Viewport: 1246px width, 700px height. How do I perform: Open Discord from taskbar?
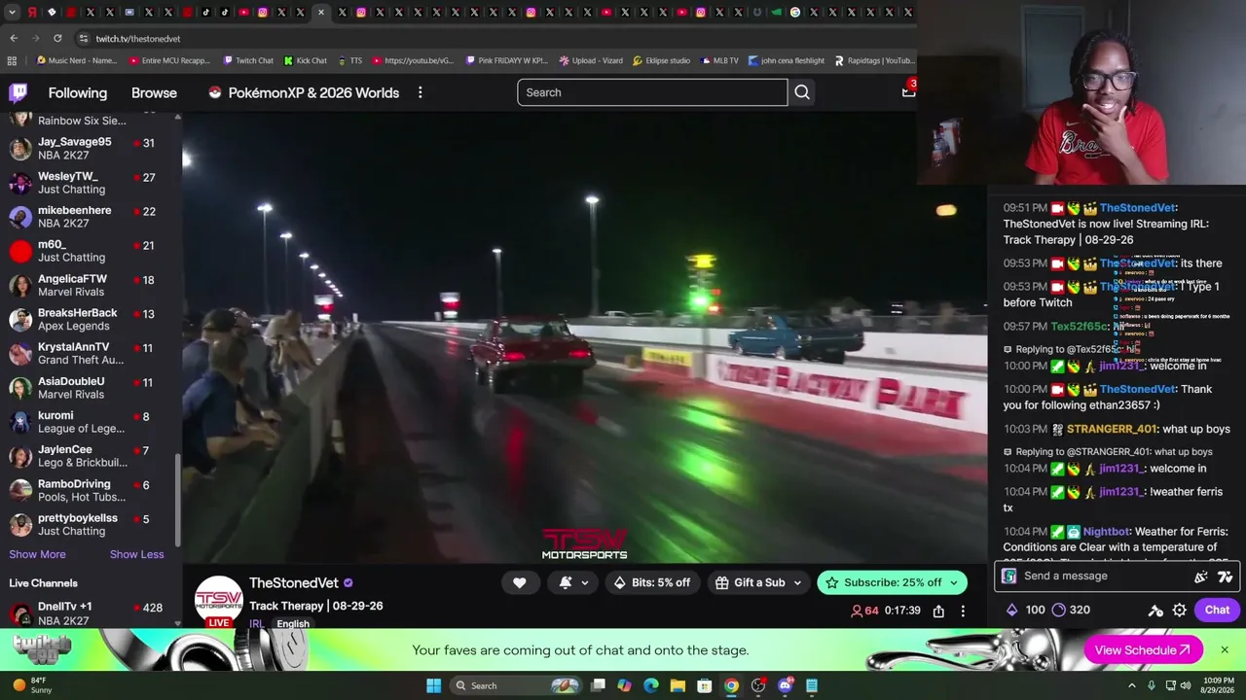[x=785, y=685]
